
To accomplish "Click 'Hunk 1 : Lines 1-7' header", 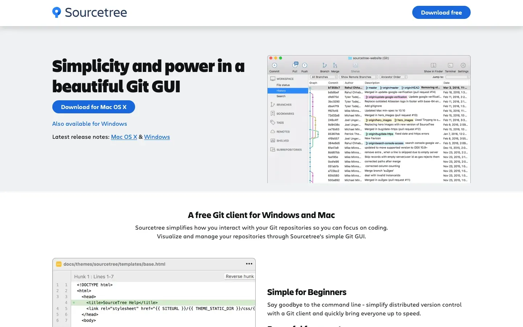I will pyautogui.click(x=94, y=276).
